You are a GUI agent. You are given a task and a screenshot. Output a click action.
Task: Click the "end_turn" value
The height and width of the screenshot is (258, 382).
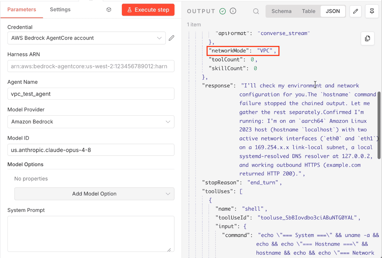click(x=263, y=183)
